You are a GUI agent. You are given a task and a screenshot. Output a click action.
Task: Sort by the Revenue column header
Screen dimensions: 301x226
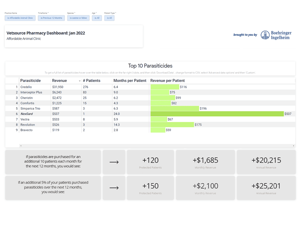tap(59, 81)
